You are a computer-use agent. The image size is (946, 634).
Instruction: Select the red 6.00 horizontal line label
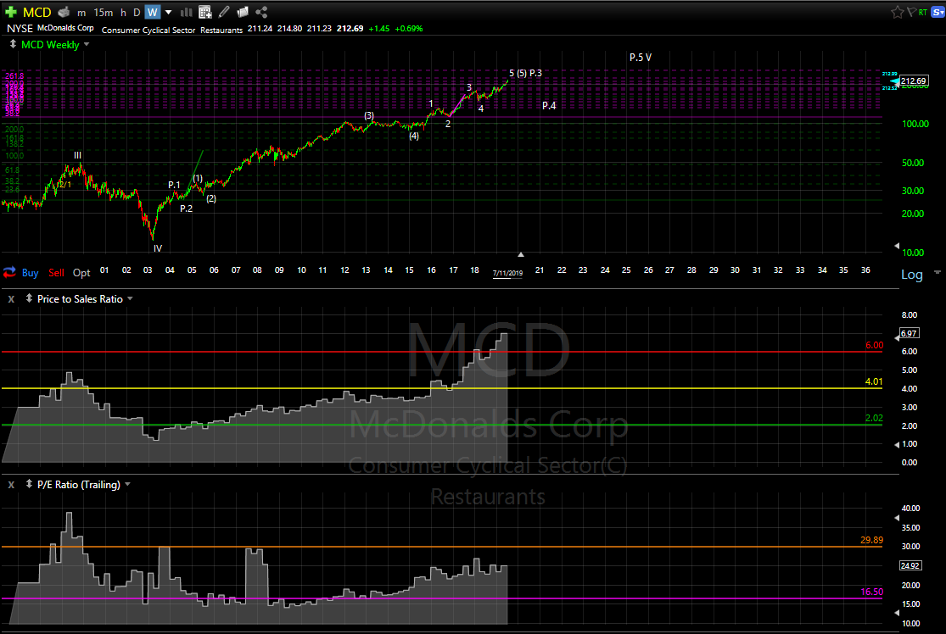click(x=874, y=345)
